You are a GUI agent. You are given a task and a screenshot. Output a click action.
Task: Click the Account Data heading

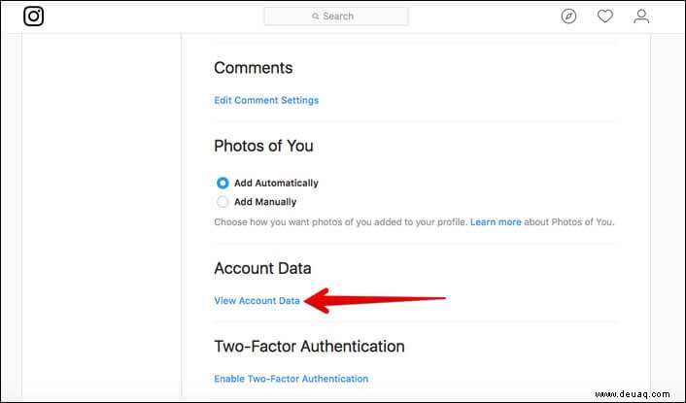click(x=262, y=268)
